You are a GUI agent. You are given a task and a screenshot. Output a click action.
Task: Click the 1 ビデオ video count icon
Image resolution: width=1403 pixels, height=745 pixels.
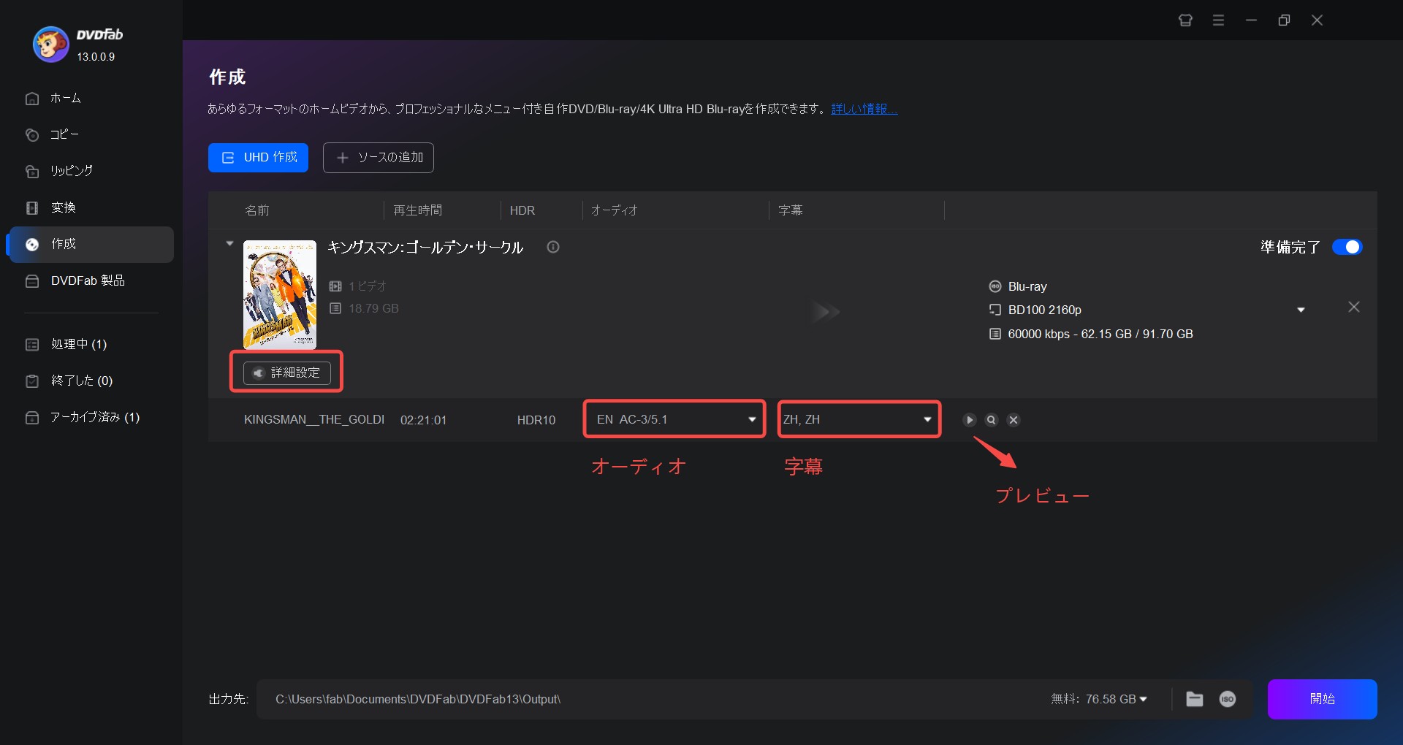click(x=335, y=286)
